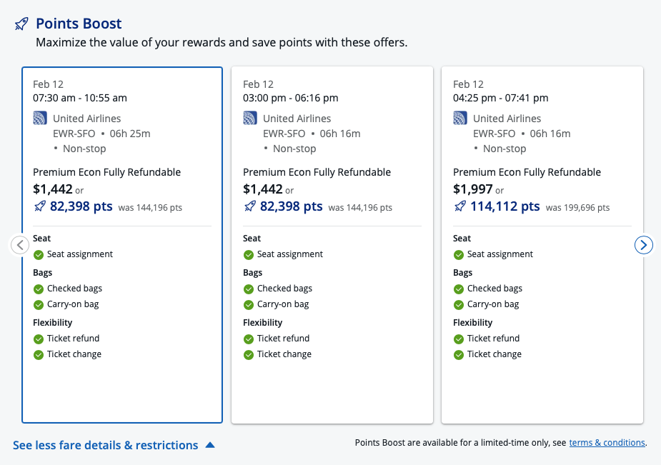661x465 pixels.
Task: Click the green checkmark beside Seat assignment
Action: (x=38, y=254)
